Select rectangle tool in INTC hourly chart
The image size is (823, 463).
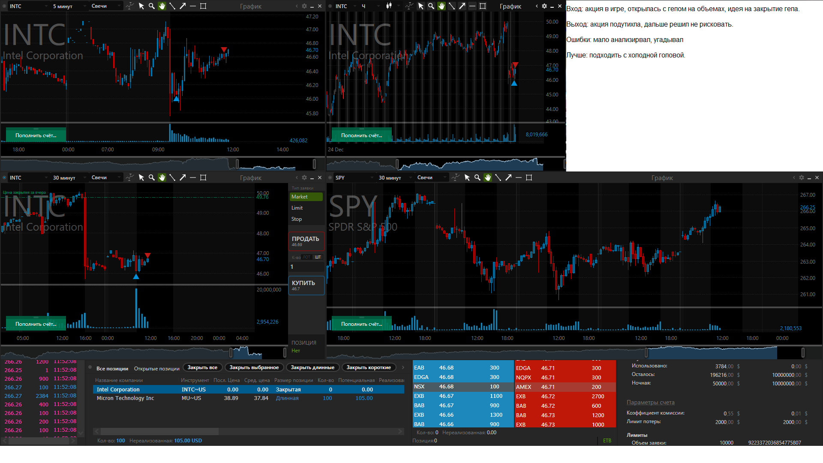pos(483,6)
